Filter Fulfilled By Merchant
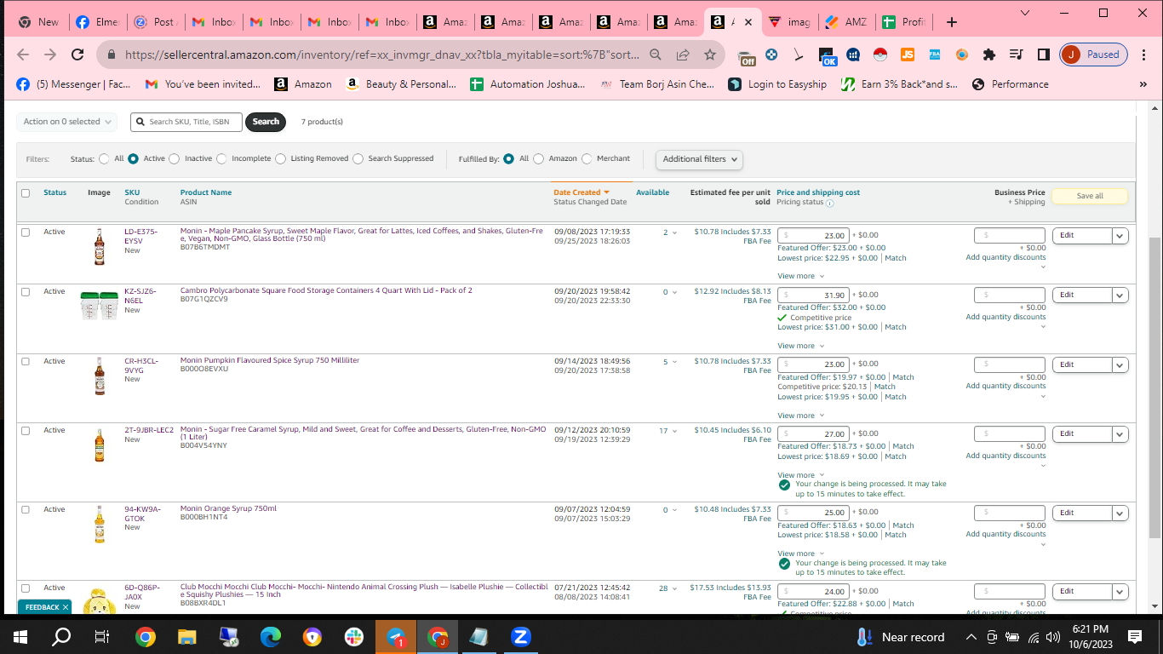This screenshot has width=1163, height=654. 587,158
